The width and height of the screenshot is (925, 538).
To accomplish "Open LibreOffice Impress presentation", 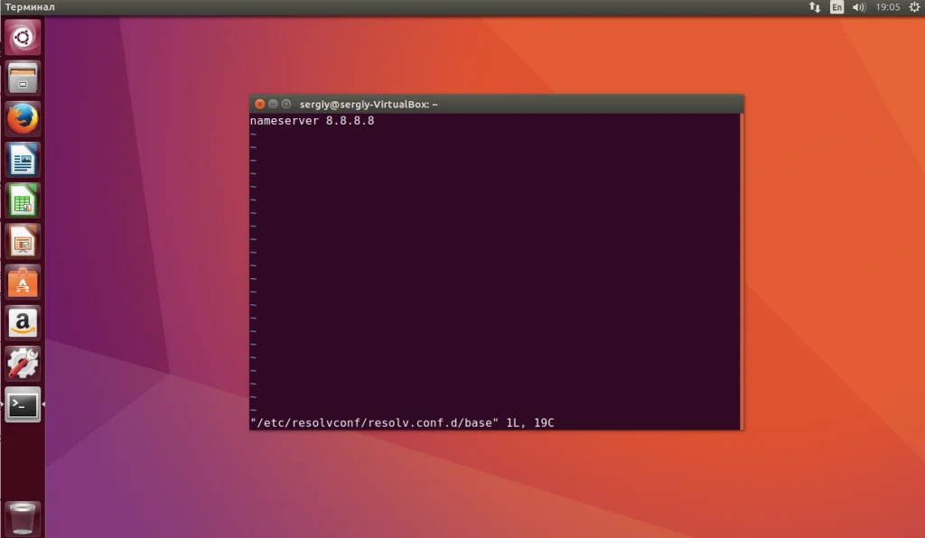I will point(23,241).
